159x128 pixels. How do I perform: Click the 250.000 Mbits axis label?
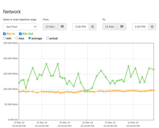point(10,43)
